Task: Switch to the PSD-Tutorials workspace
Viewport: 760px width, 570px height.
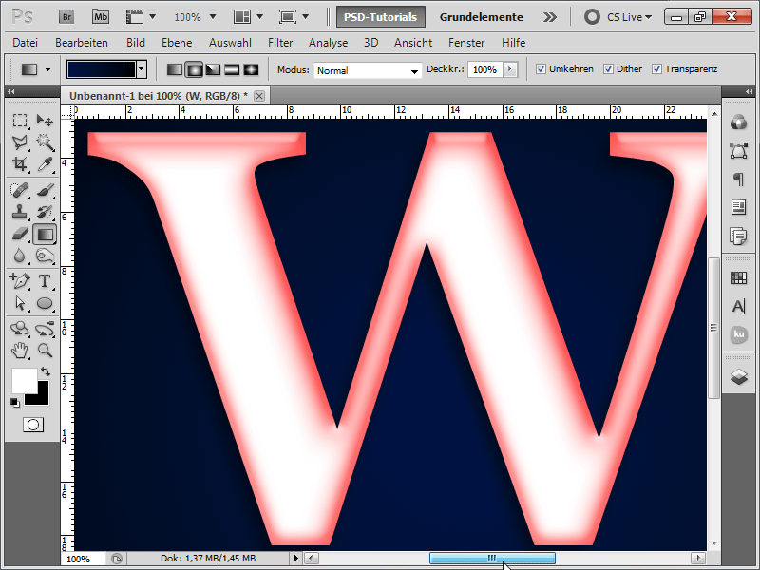Action: tap(381, 17)
